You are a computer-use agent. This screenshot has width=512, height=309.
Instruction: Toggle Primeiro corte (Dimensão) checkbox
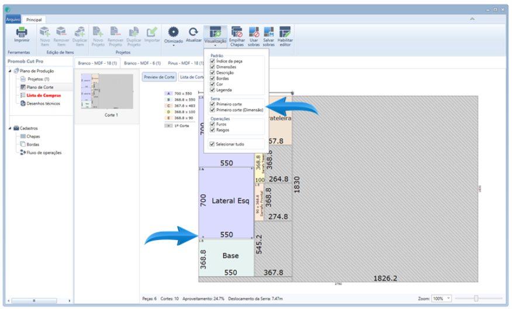coord(212,110)
